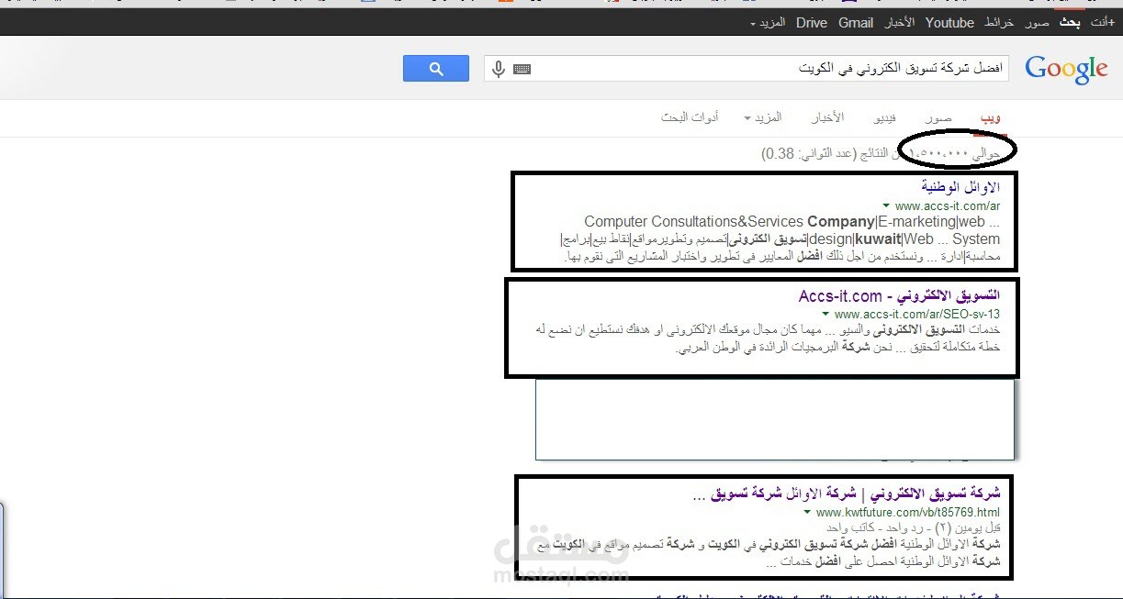This screenshot has width=1123, height=599.
Task: Switch to the الأخبار results tab
Action: [x=827, y=117]
